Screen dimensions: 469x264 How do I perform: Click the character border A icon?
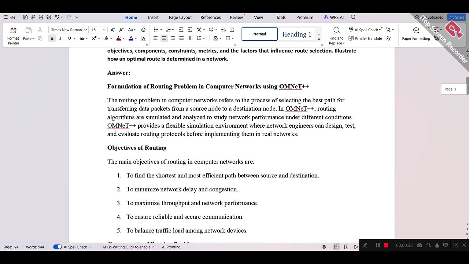coord(144,38)
